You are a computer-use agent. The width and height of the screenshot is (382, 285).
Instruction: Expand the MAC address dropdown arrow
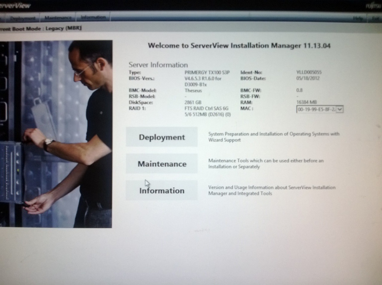(339, 109)
